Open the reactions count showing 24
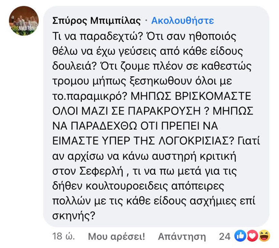Image resolution: width=279 pixels, height=248 pixels. [225, 237]
